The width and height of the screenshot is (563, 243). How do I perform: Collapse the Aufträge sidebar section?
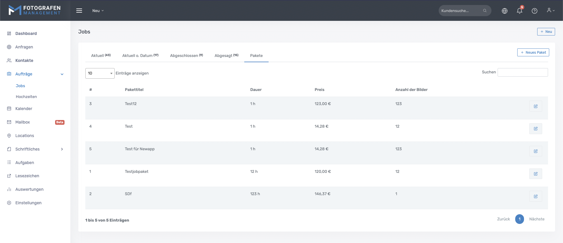click(62, 74)
